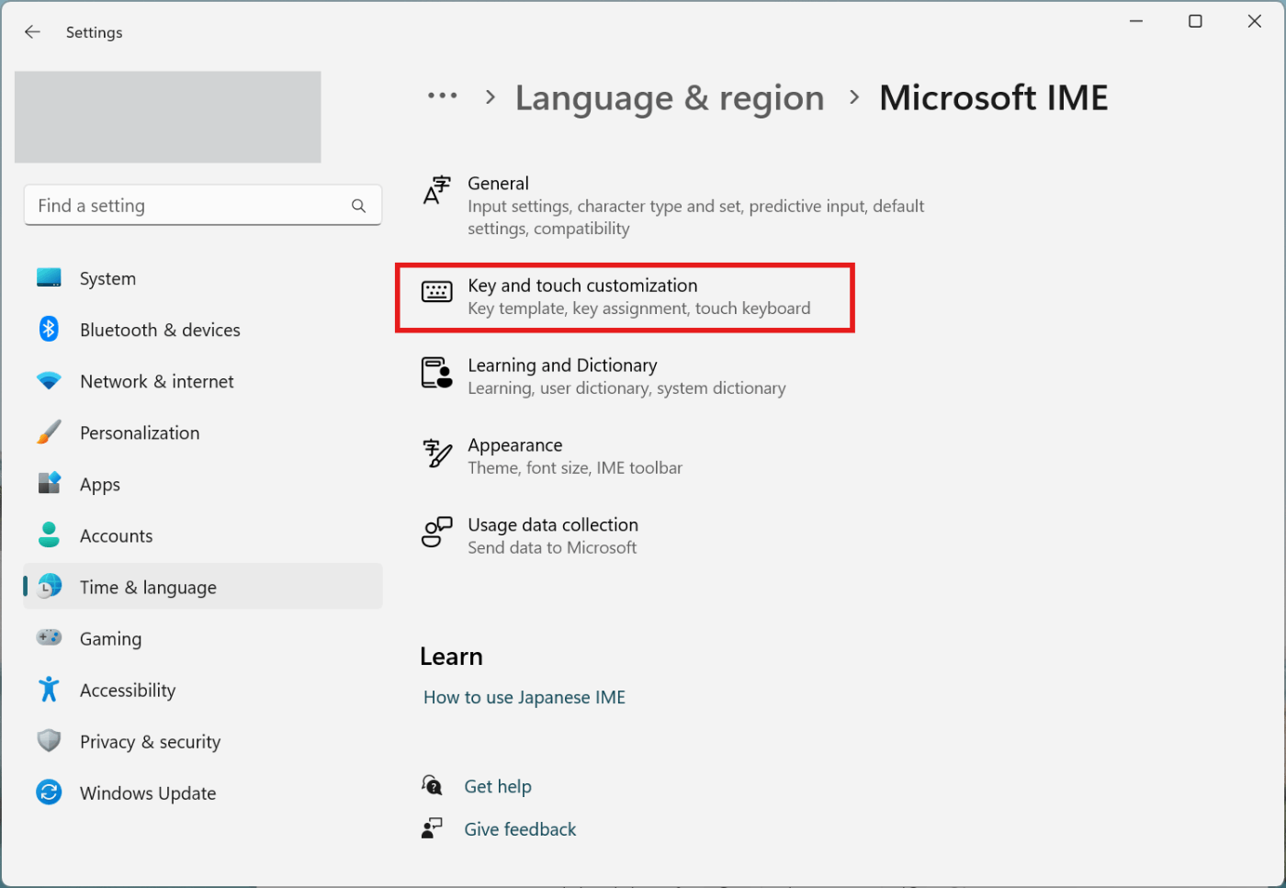Image resolution: width=1286 pixels, height=888 pixels.
Task: Click the Appearance pen icon
Action: tap(436, 453)
